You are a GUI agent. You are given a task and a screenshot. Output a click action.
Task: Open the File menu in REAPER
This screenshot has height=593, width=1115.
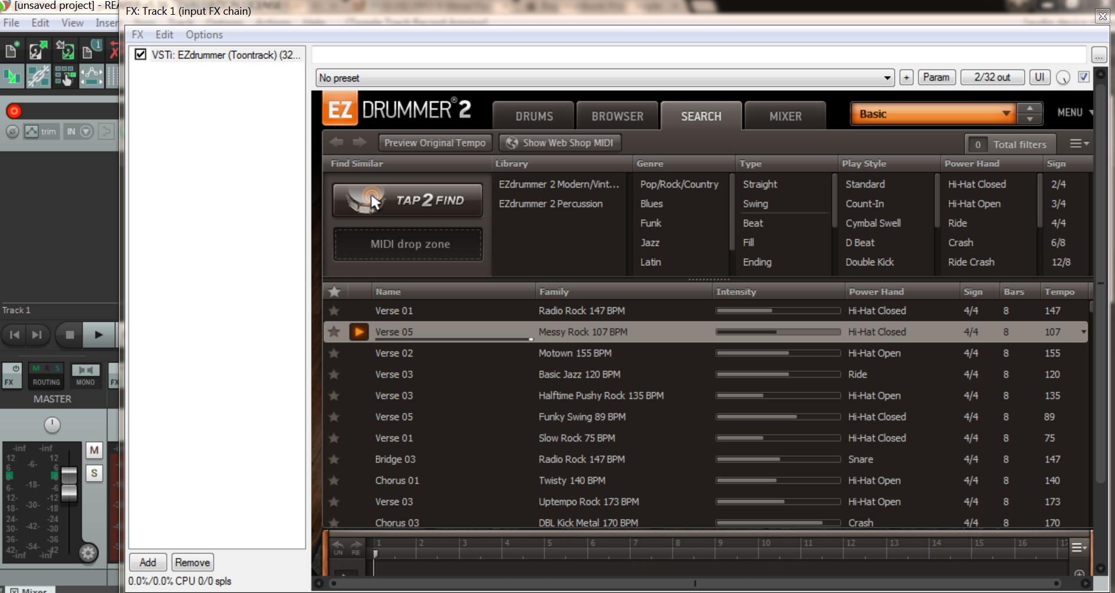pyautogui.click(x=11, y=23)
